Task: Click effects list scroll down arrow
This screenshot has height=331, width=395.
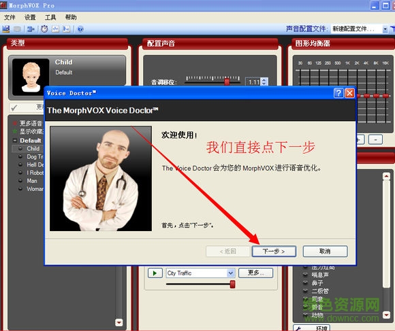Action: (386, 315)
